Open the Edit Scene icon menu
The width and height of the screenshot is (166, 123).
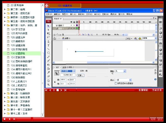pos(136,39)
